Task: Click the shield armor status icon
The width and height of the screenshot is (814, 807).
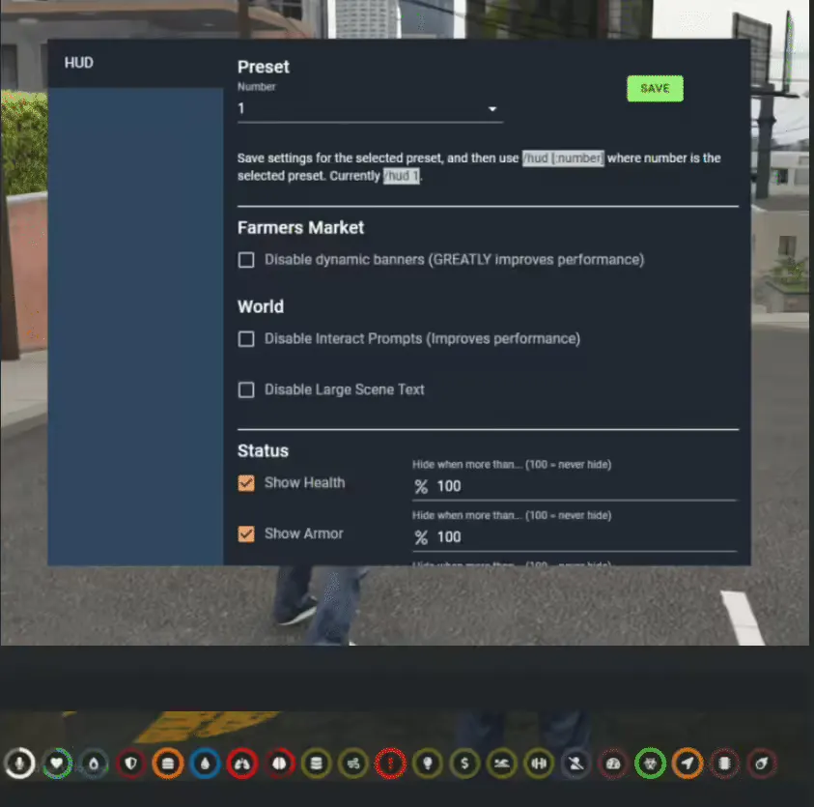Action: pyautogui.click(x=130, y=764)
